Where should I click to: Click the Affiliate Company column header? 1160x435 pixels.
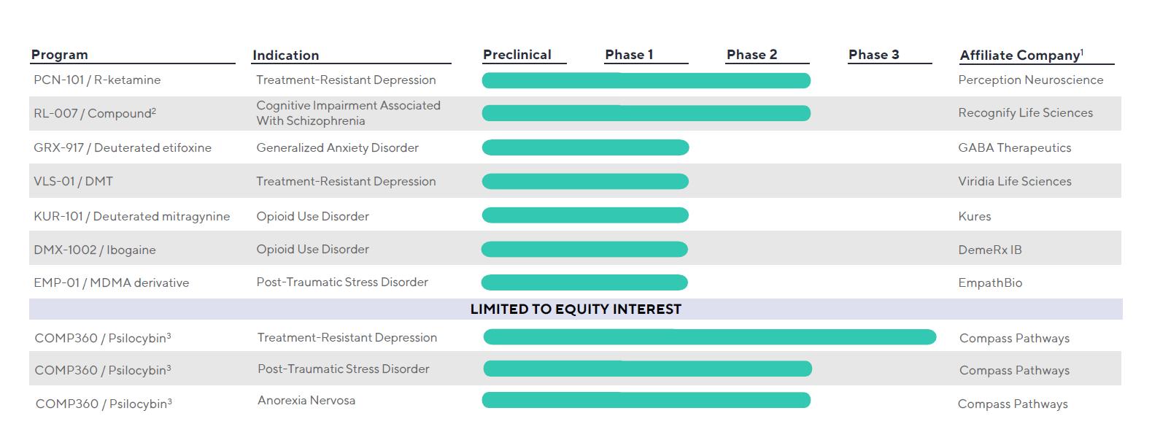coord(1021,55)
